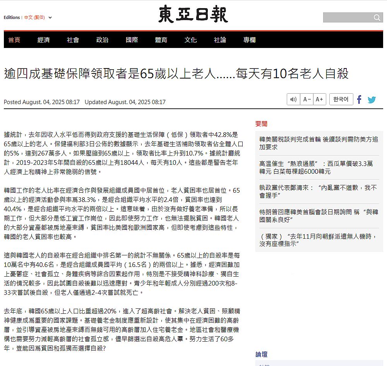Open the 高溫催生 "熱浪通脹" story

click(316, 167)
